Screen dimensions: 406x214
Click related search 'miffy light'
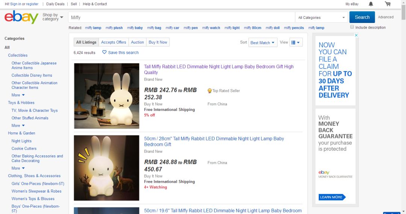(232, 28)
